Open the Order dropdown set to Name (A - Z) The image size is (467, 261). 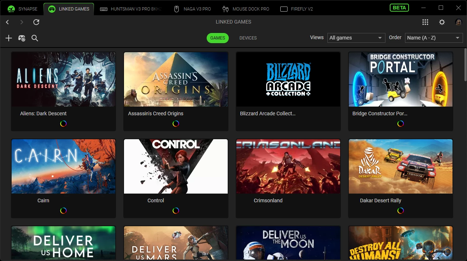(x=434, y=38)
